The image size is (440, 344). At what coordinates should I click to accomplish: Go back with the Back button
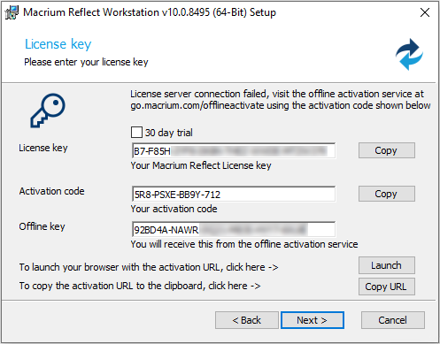(247, 320)
